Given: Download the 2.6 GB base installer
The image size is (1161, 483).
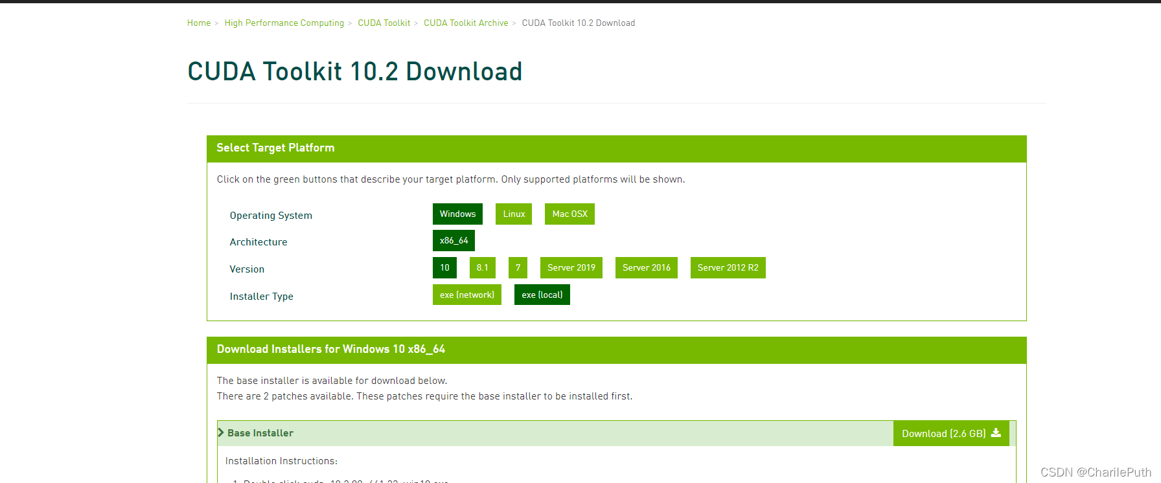Looking at the screenshot, I should 951,434.
